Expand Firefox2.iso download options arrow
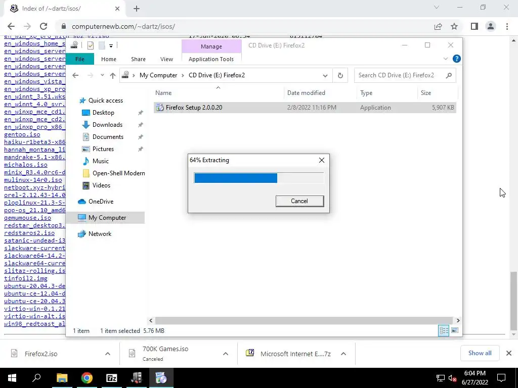Image resolution: width=518 pixels, height=388 pixels. (x=108, y=354)
